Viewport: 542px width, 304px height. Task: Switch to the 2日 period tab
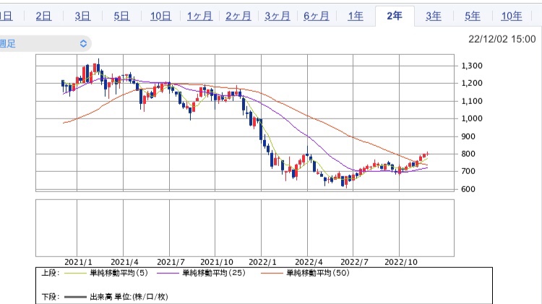click(x=43, y=16)
